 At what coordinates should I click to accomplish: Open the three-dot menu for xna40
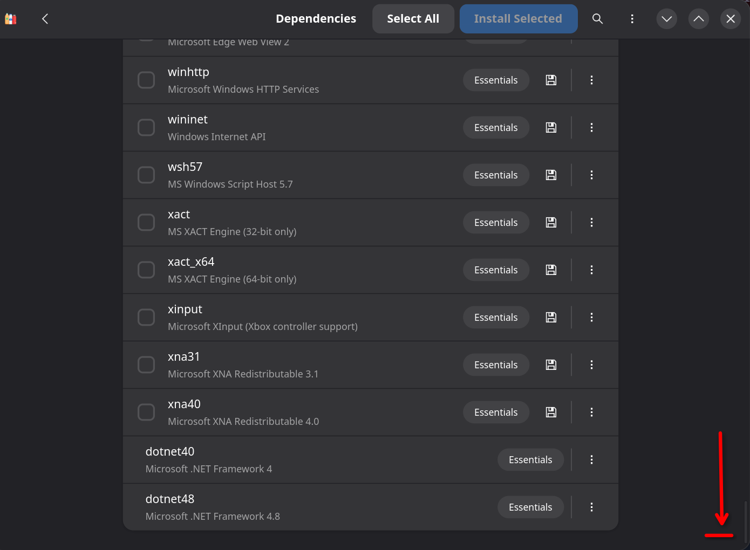pyautogui.click(x=592, y=412)
